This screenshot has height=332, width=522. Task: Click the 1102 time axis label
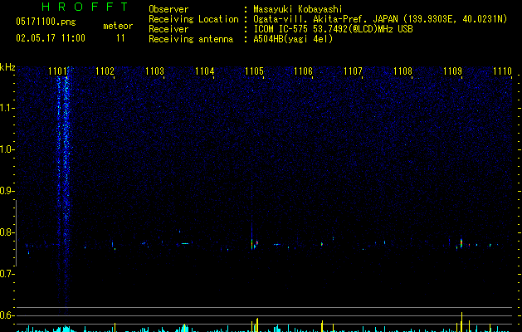coord(105,71)
